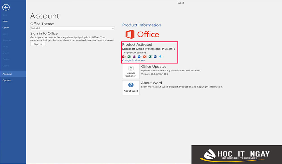
Task: Select Info in the sidebar
Action: 5,15
